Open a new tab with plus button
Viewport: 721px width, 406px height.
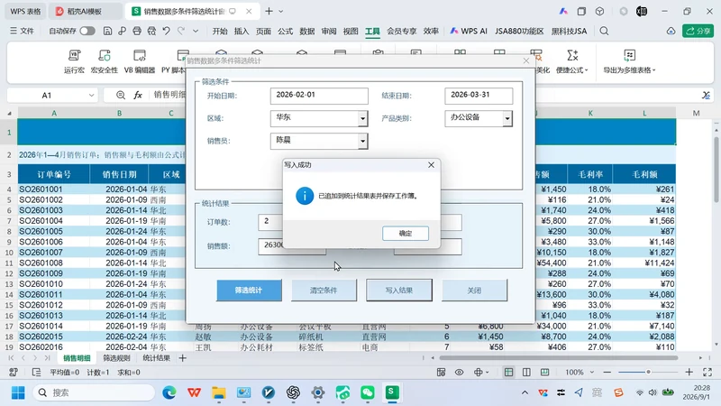pos(269,11)
